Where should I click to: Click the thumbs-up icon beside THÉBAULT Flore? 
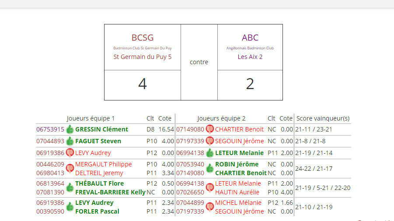point(70,188)
